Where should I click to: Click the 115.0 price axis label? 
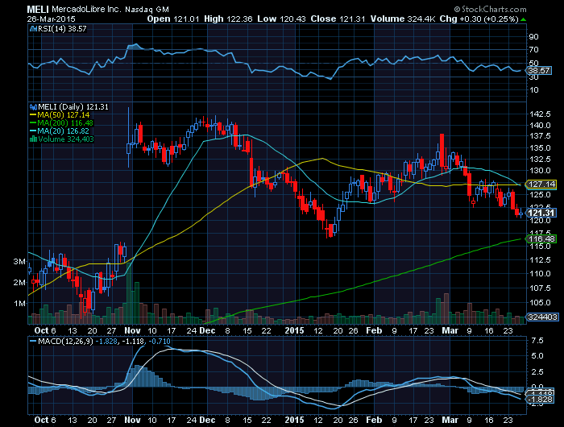540,247
